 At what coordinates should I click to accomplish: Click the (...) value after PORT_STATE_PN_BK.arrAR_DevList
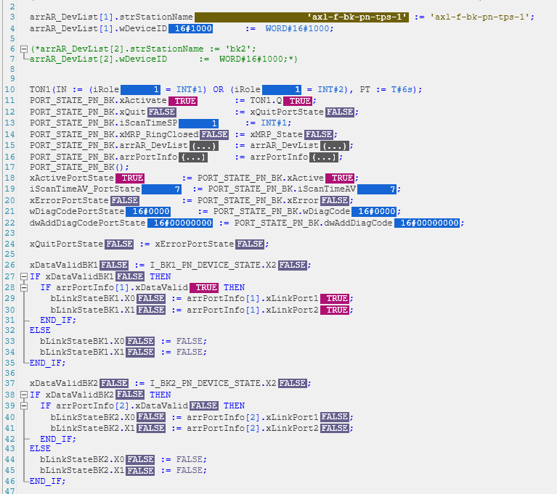pyautogui.click(x=193, y=146)
